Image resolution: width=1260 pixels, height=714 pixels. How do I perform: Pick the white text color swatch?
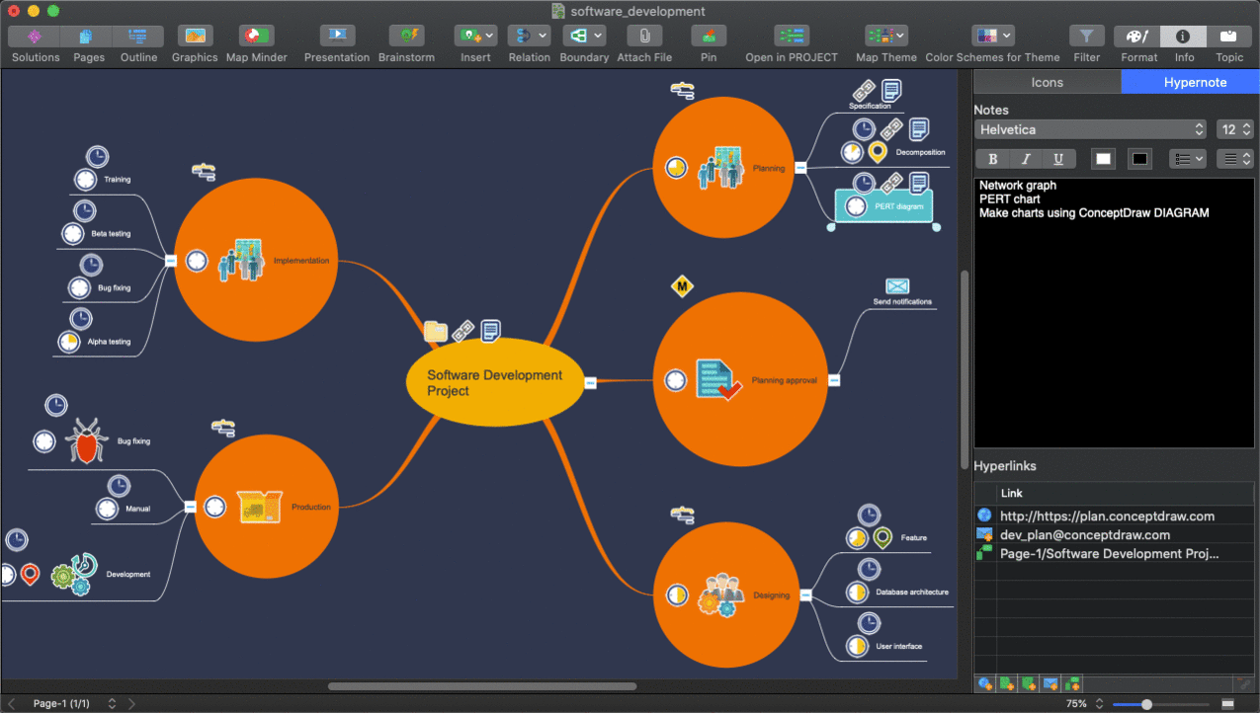(1104, 159)
